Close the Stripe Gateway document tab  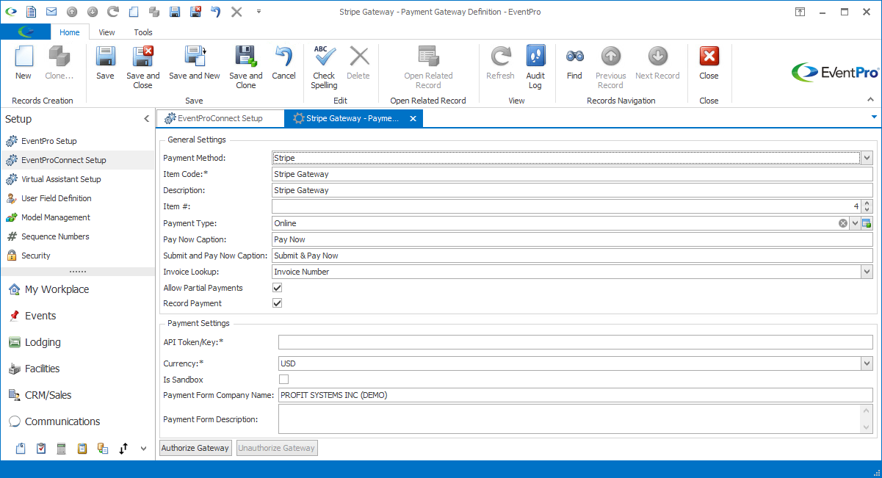tap(413, 118)
